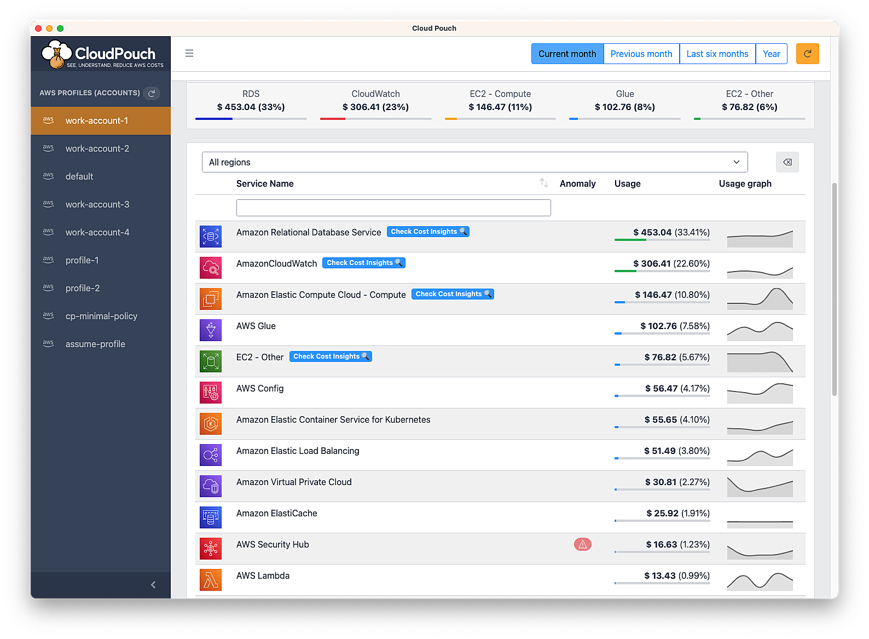This screenshot has height=639, width=869.
Task: Click the $ 51.49 (3.80%) usage value
Action: click(677, 451)
